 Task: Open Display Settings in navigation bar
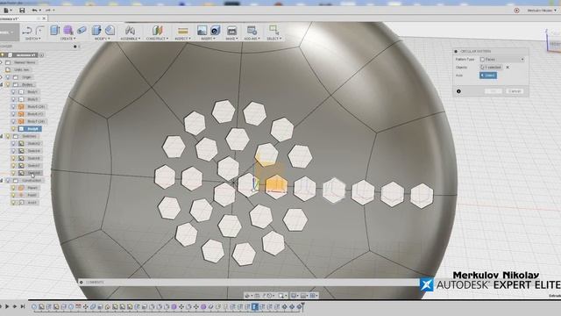294,296
